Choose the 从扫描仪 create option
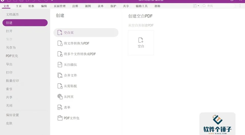 coord(86,65)
